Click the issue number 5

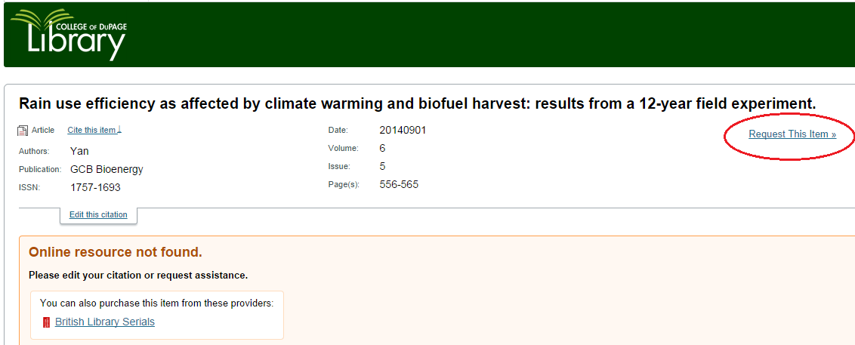click(382, 166)
